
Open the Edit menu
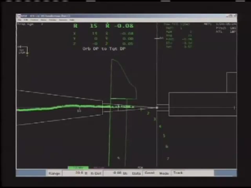(26, 20)
